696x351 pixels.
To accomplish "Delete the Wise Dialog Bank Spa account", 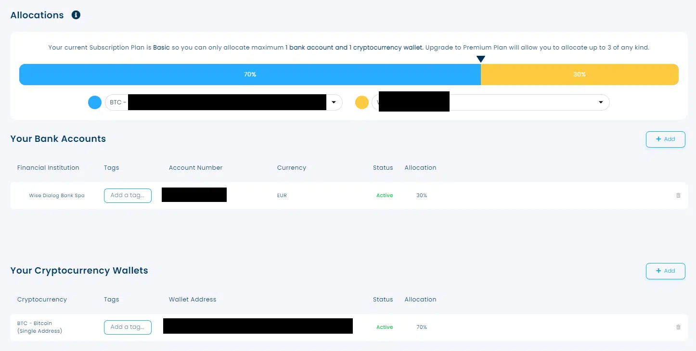I will [678, 195].
